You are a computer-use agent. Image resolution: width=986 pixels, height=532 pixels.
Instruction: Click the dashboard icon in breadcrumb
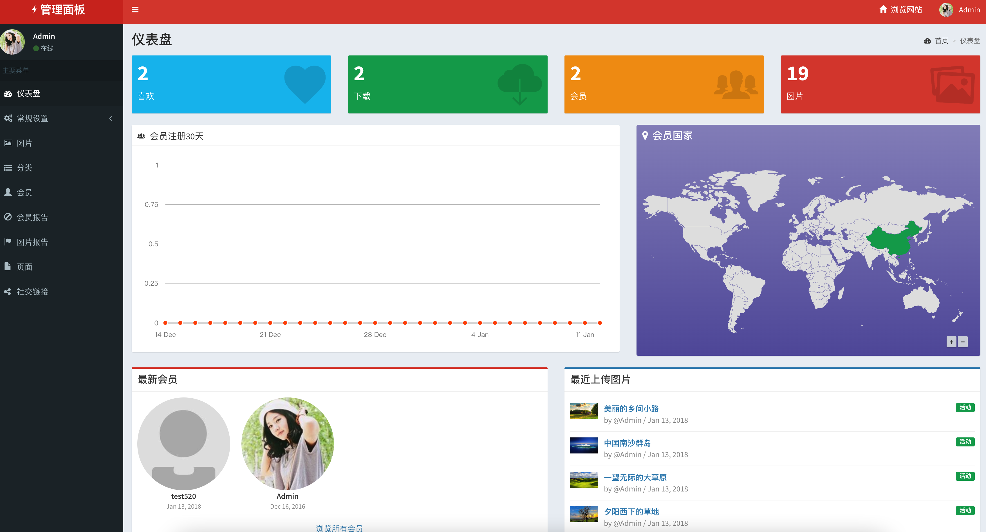pos(927,41)
